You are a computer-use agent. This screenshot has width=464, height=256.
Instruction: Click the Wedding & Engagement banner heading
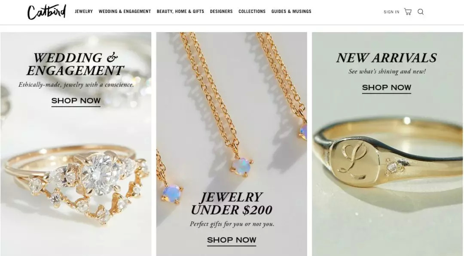tap(76, 64)
